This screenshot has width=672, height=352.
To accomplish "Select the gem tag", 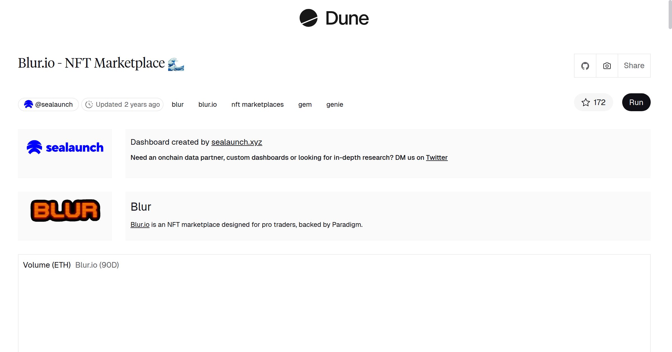I will [305, 104].
